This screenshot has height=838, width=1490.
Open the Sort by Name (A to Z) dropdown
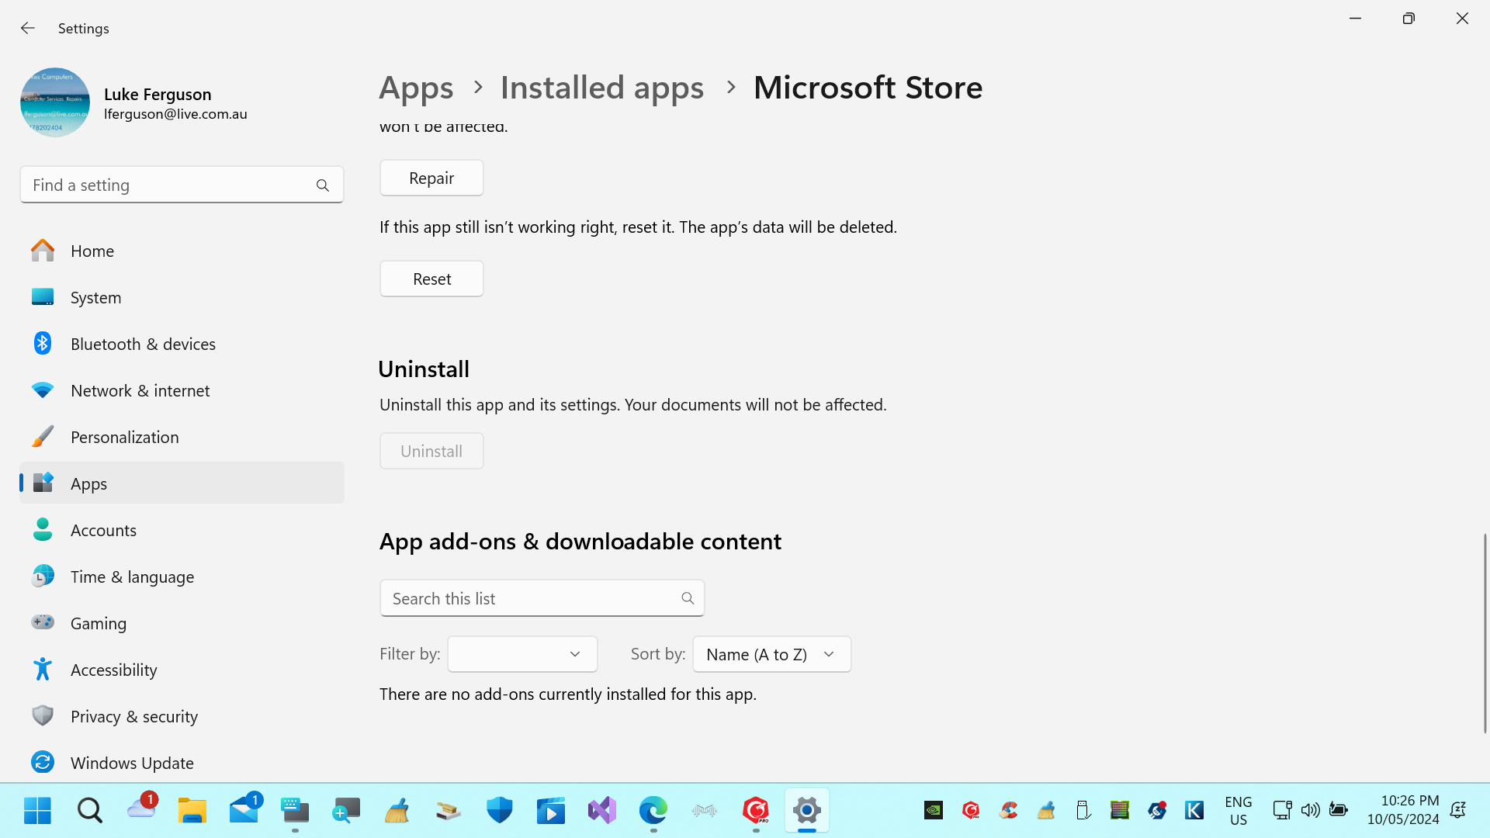click(x=772, y=654)
